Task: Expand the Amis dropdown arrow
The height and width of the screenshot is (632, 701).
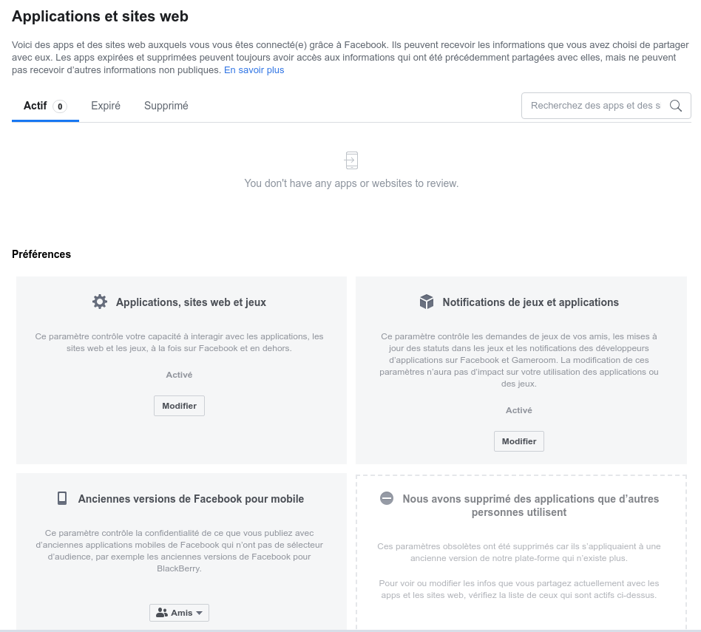Action: coord(200,613)
